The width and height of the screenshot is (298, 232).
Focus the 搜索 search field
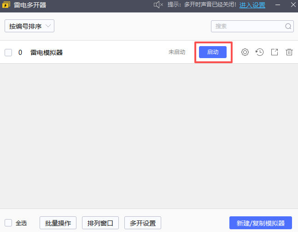pos(252,26)
